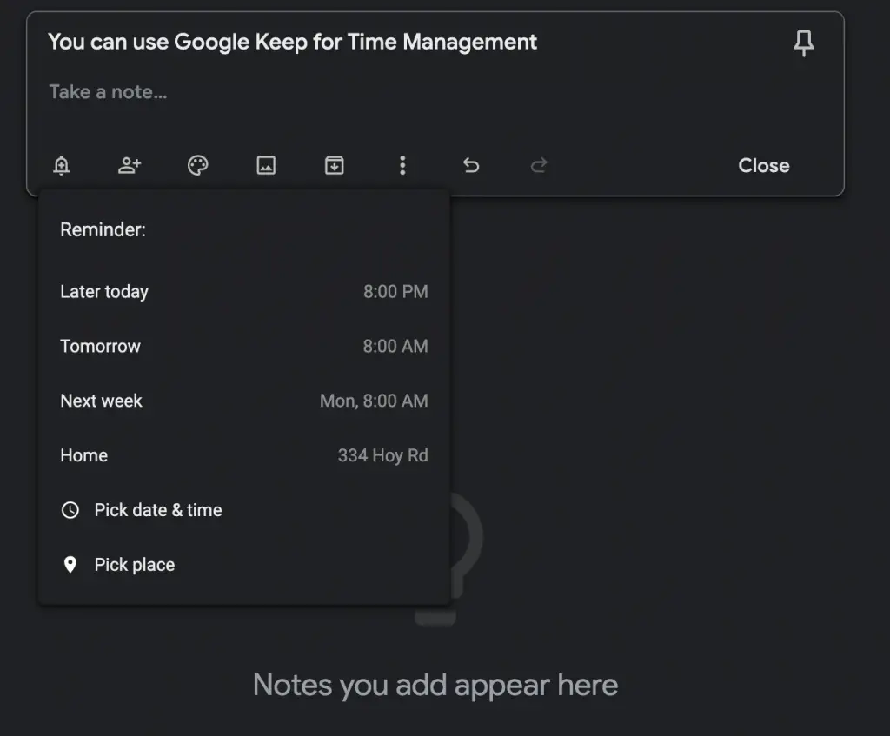Image resolution: width=890 pixels, height=736 pixels.
Task: Choose the Pick place option
Action: [x=244, y=565]
